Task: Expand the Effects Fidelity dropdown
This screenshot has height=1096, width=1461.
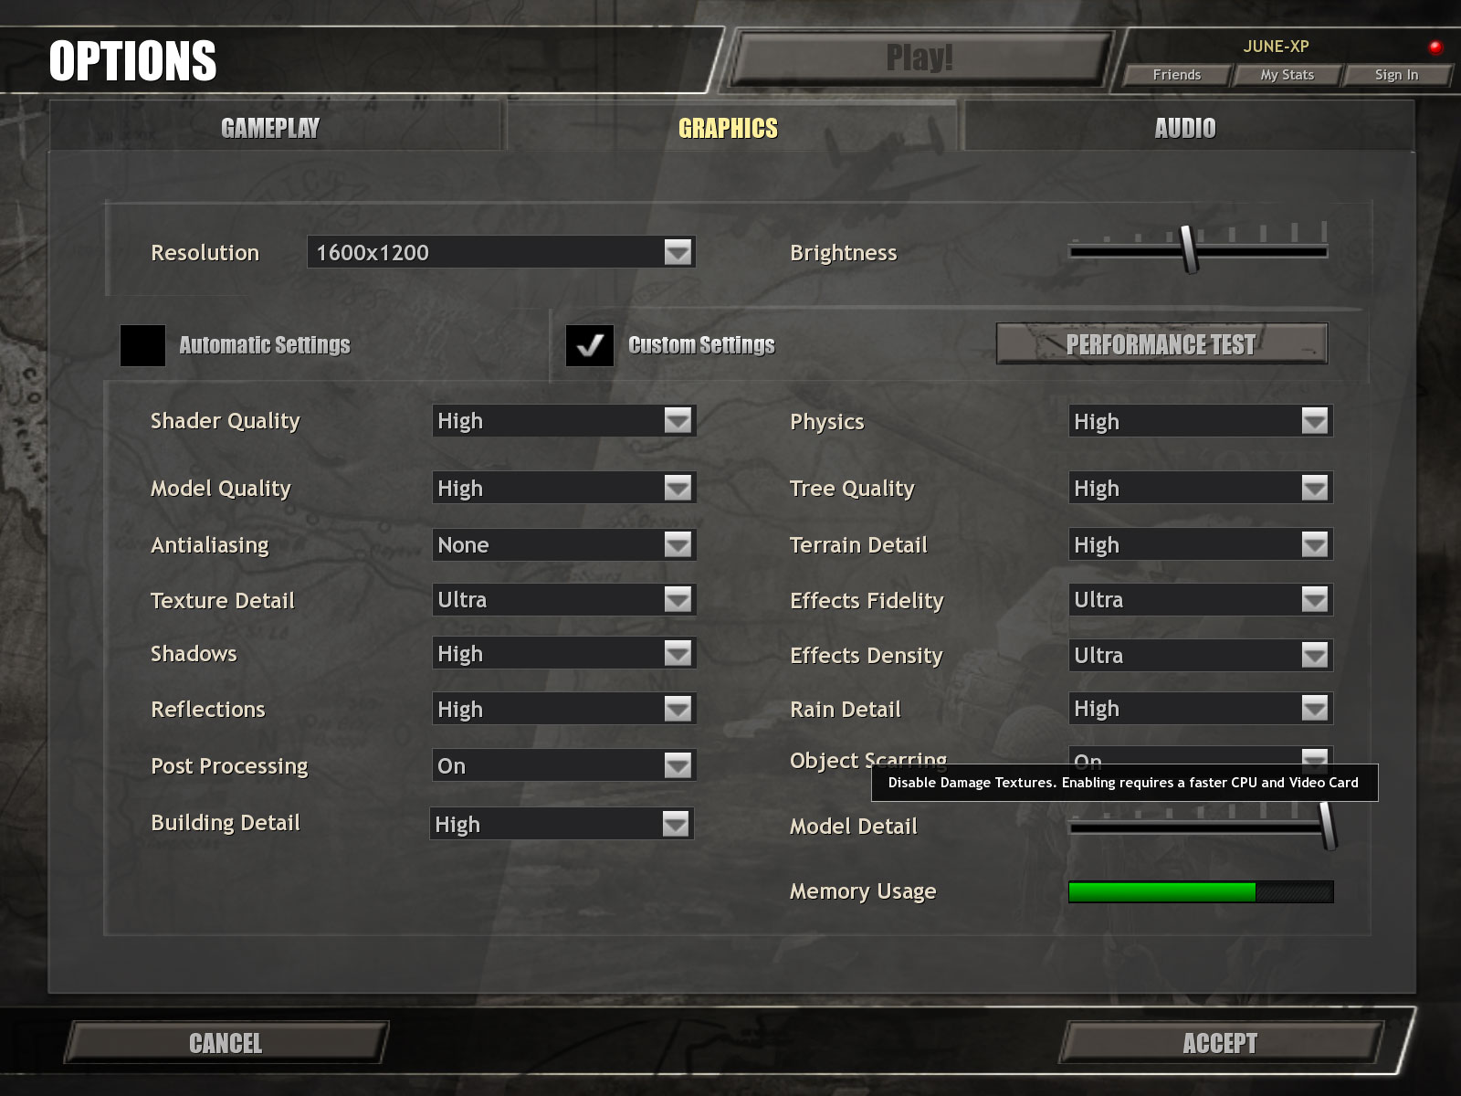Action: 1314,600
